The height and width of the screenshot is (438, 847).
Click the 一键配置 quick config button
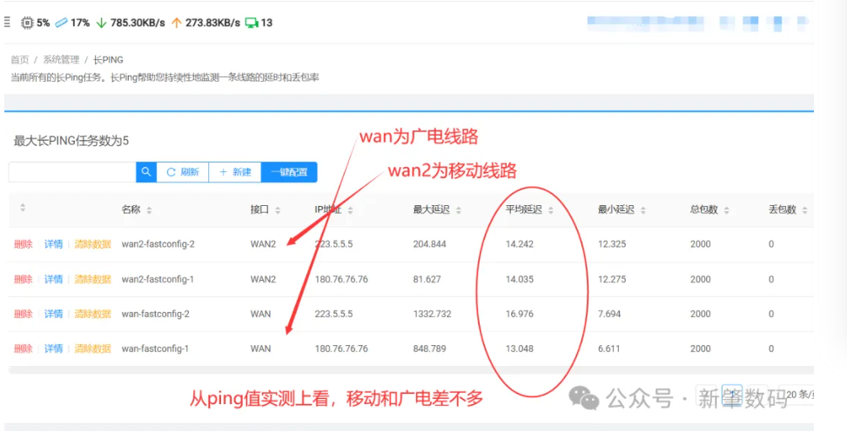click(289, 172)
